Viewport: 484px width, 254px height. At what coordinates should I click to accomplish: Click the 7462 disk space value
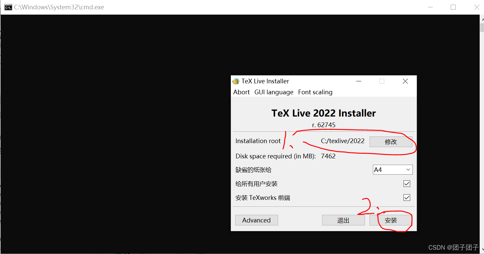(x=328, y=156)
